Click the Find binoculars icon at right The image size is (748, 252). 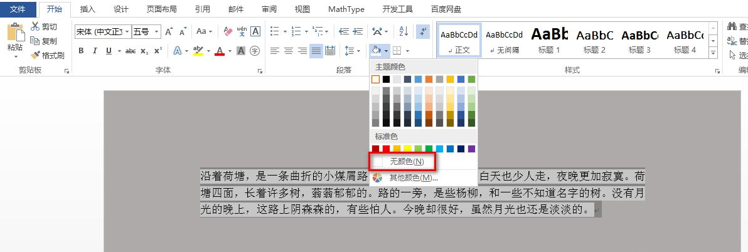(x=731, y=27)
